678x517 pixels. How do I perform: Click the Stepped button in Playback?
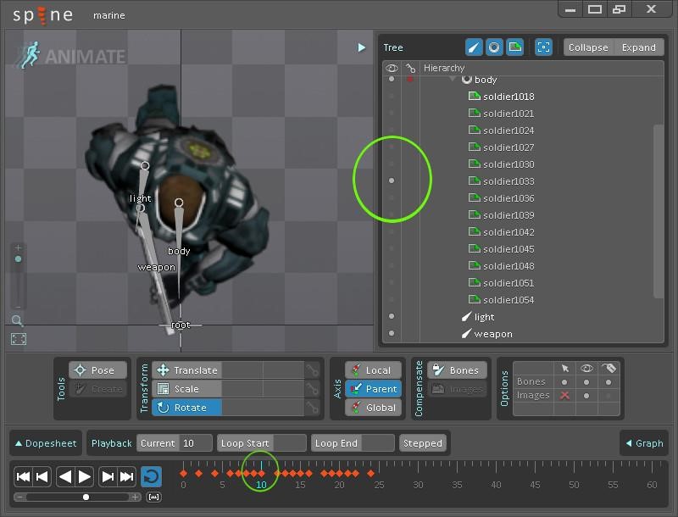coord(422,443)
